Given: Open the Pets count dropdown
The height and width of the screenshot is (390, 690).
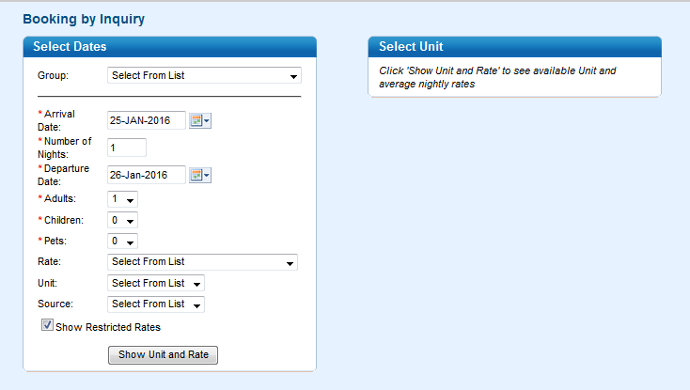Looking at the screenshot, I should click(x=122, y=241).
